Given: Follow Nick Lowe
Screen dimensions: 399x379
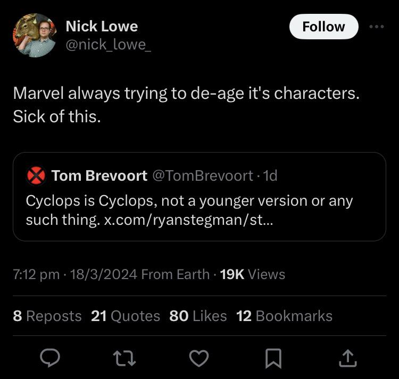Looking at the screenshot, I should click(x=323, y=27).
